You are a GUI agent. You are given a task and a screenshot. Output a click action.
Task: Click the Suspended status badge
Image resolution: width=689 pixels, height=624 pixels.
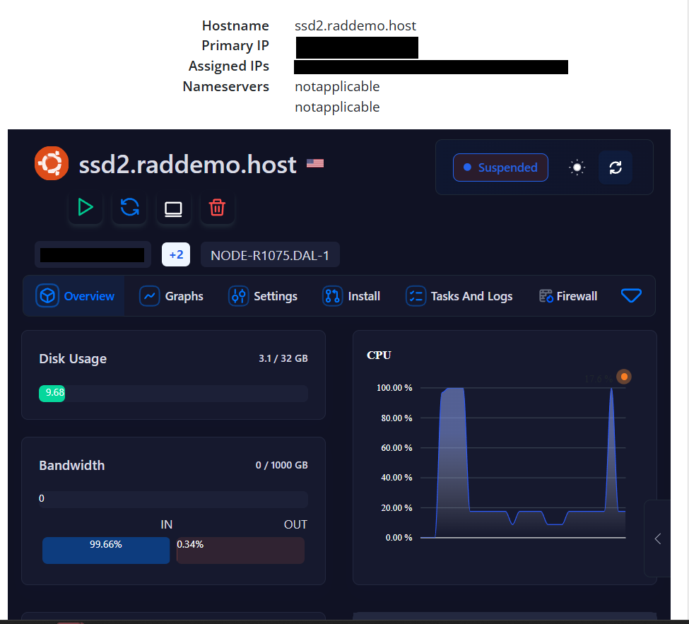coord(500,167)
